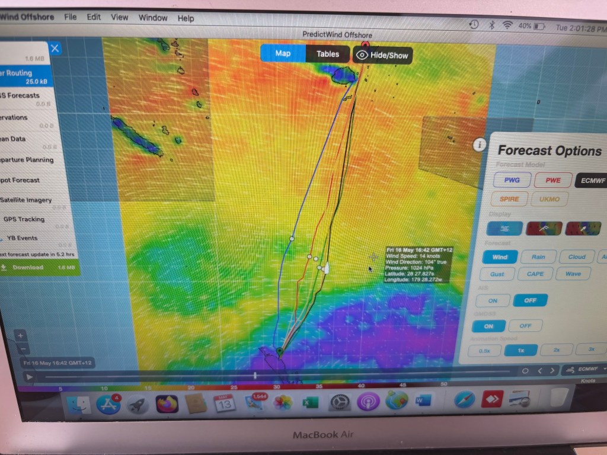The width and height of the screenshot is (607, 455).
Task: Click the green Download button
Action: [40, 267]
